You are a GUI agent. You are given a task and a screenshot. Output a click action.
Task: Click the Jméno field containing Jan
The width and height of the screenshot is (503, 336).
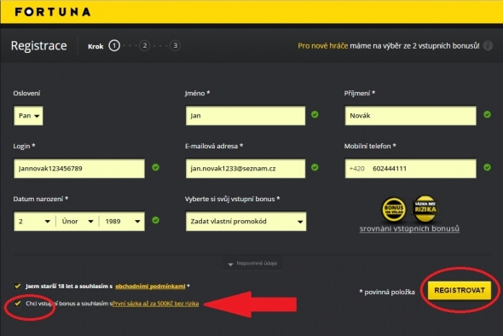pos(246,115)
